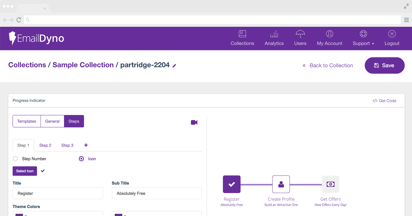
Task: Open the browser hamburger menu
Action: (406, 20)
